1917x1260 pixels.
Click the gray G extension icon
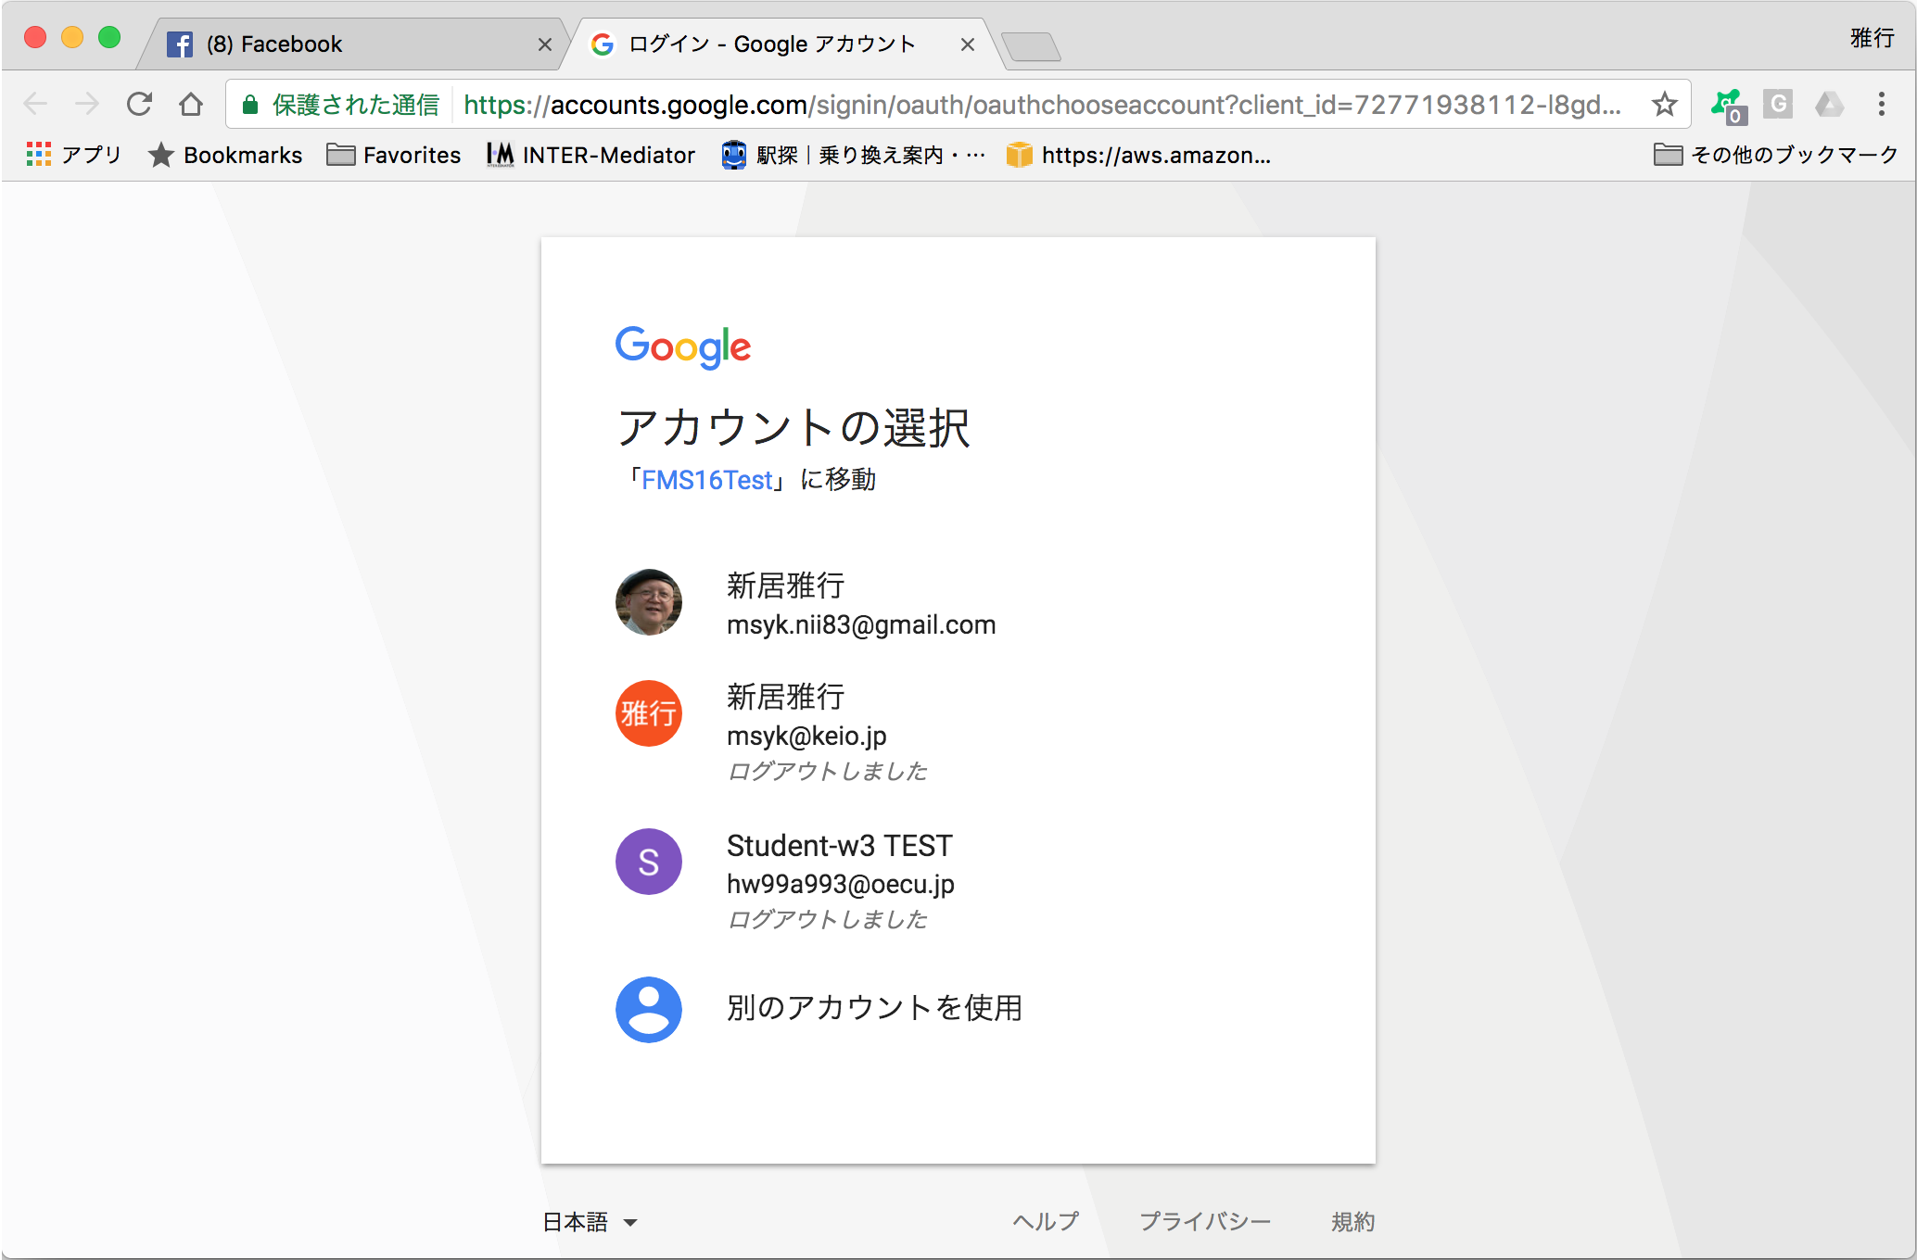(x=1778, y=104)
